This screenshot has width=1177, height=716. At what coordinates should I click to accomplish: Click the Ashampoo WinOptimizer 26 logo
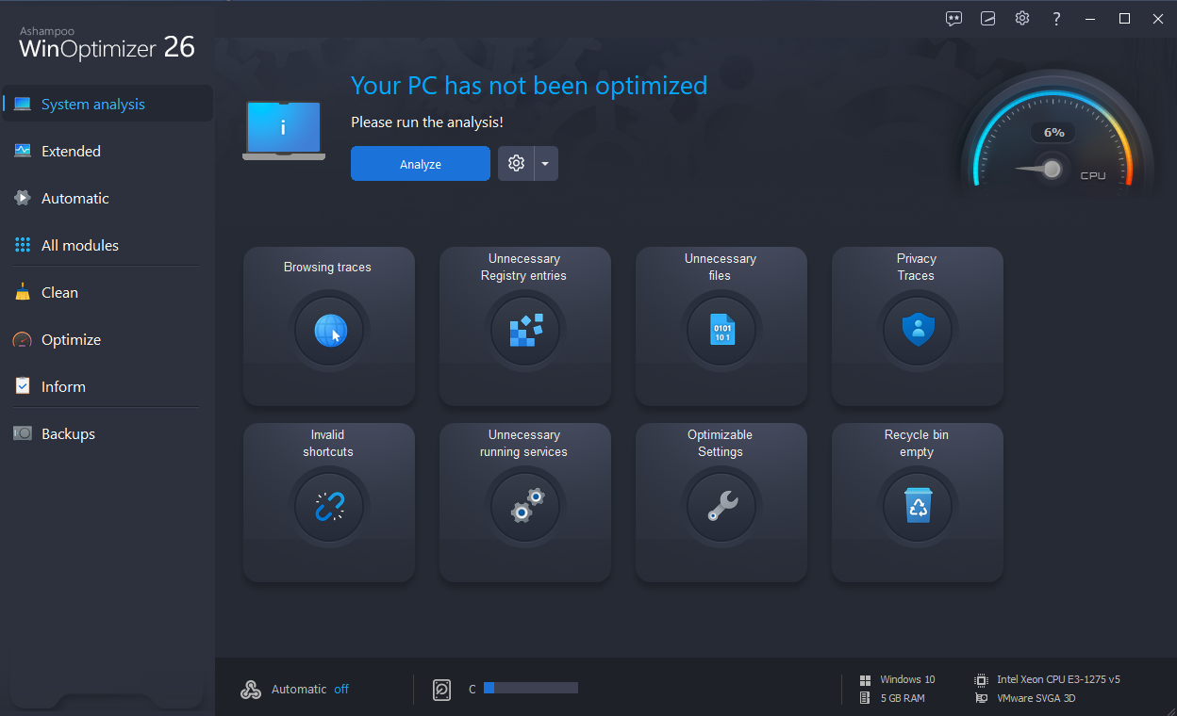click(x=107, y=42)
